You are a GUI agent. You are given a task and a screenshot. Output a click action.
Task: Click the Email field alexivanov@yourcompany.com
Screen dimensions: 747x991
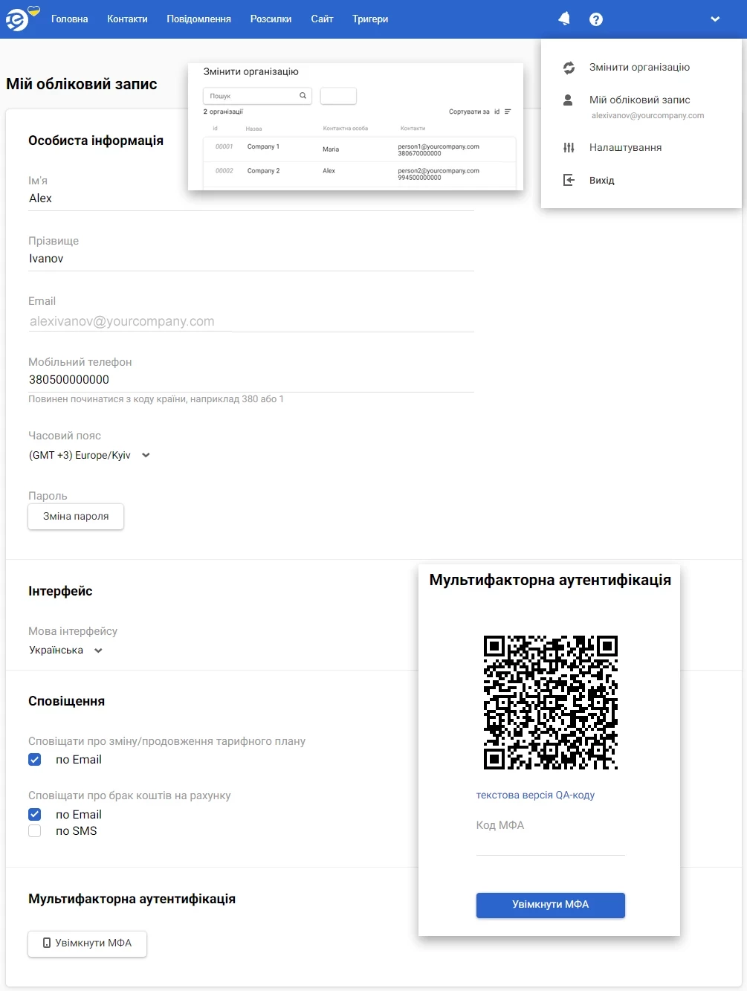(x=251, y=321)
